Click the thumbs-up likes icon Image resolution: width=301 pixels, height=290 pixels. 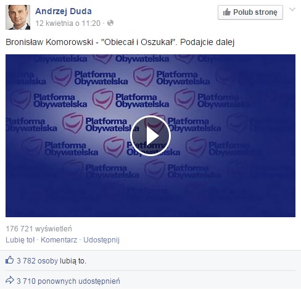tap(10, 260)
